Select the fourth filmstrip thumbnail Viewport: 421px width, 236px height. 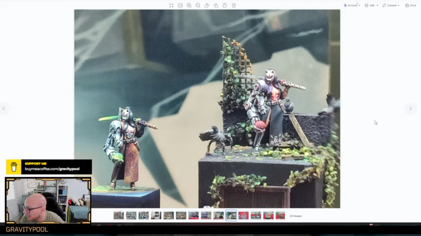click(x=156, y=215)
